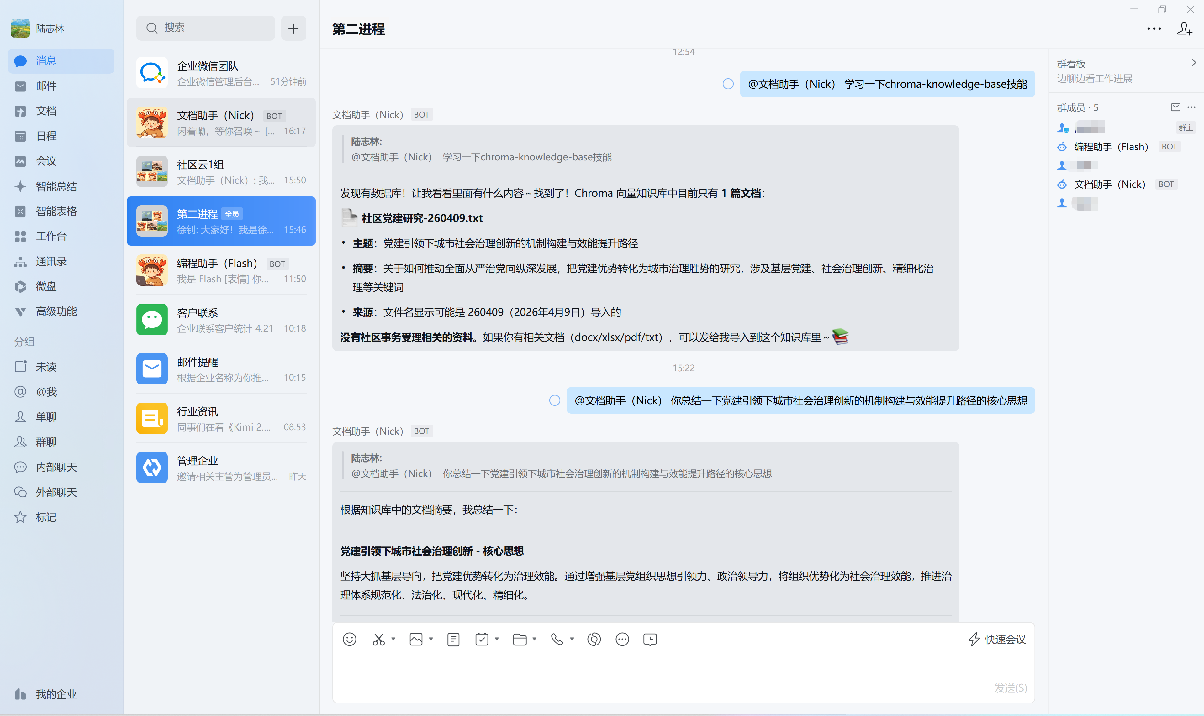Expand screenshot tool dropdown arrow
The image size is (1204, 716).
coord(393,639)
